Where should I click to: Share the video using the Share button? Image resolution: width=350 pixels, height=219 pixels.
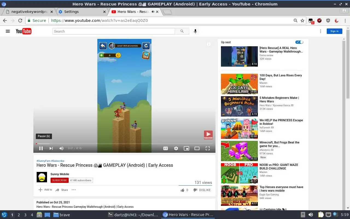click(x=62, y=190)
